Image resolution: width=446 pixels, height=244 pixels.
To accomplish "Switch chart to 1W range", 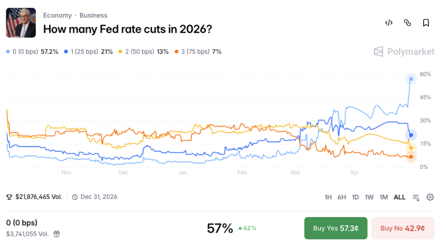I will pos(369,197).
